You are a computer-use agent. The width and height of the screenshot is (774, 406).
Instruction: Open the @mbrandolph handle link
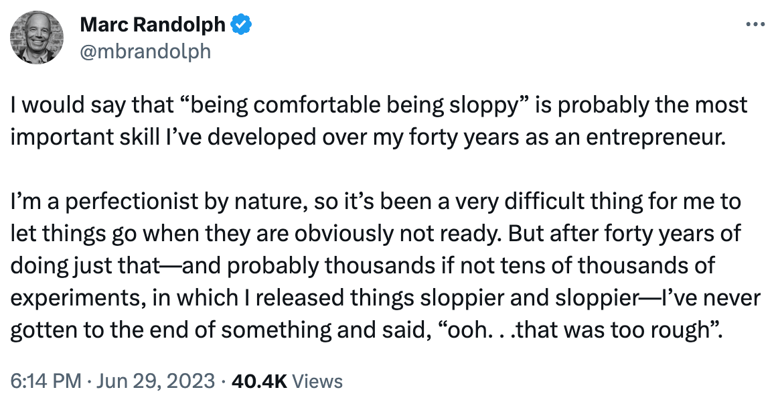[x=145, y=51]
